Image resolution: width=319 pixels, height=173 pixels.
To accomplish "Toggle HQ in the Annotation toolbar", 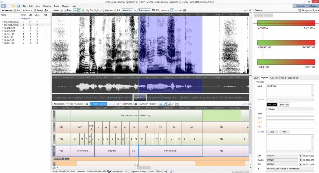I will (177, 104).
